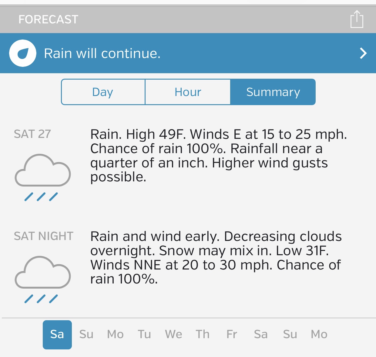The width and height of the screenshot is (376, 357).
Task: Tap the raindrop icon in blue banner
Action: click(x=23, y=53)
